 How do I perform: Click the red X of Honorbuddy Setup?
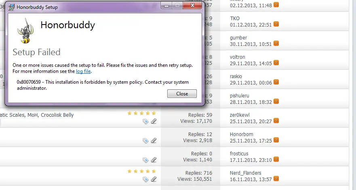[192, 5]
